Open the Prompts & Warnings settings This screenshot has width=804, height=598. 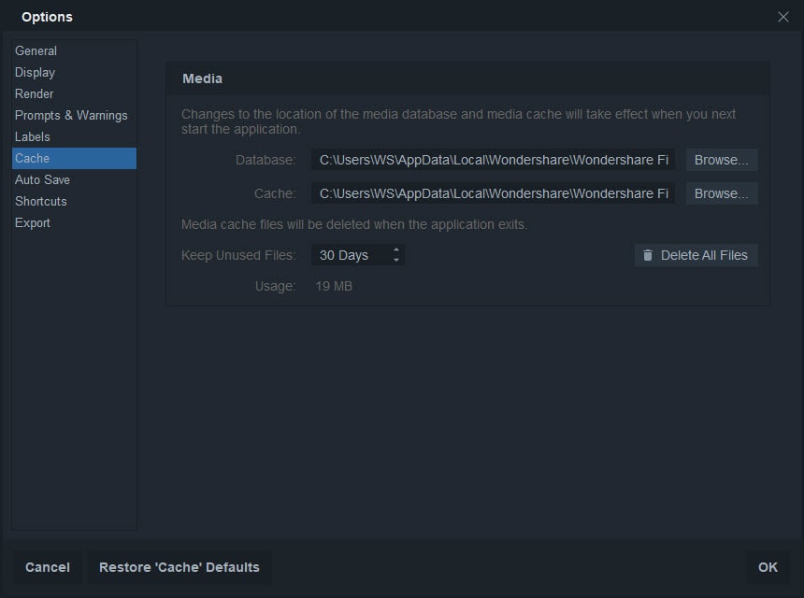pyautogui.click(x=71, y=115)
